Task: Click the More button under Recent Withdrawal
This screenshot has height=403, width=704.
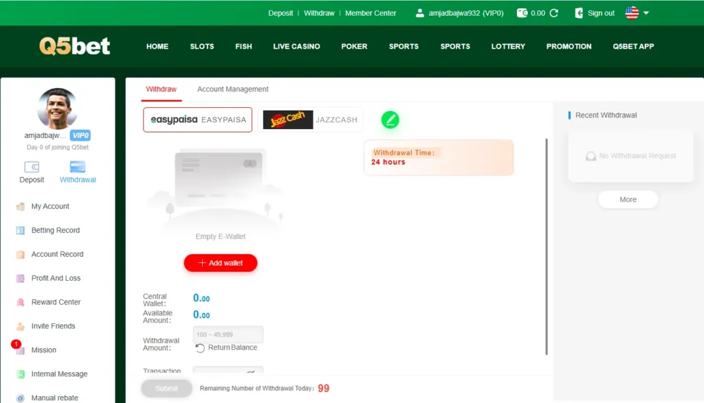Action: point(628,200)
